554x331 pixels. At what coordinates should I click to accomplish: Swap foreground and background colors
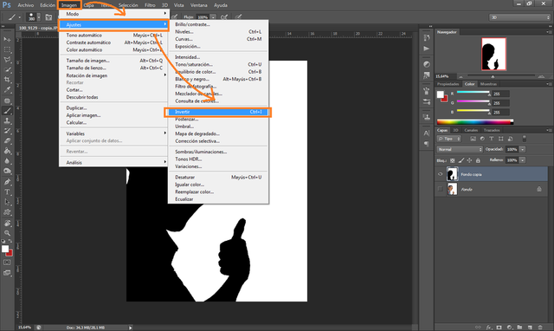10,241
